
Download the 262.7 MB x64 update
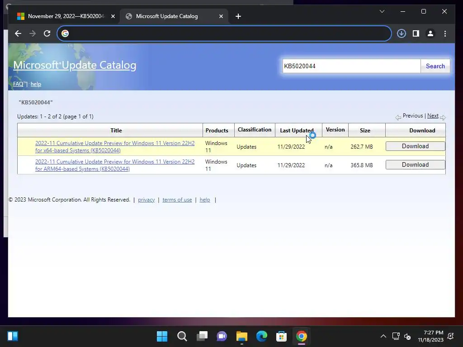[x=415, y=146]
